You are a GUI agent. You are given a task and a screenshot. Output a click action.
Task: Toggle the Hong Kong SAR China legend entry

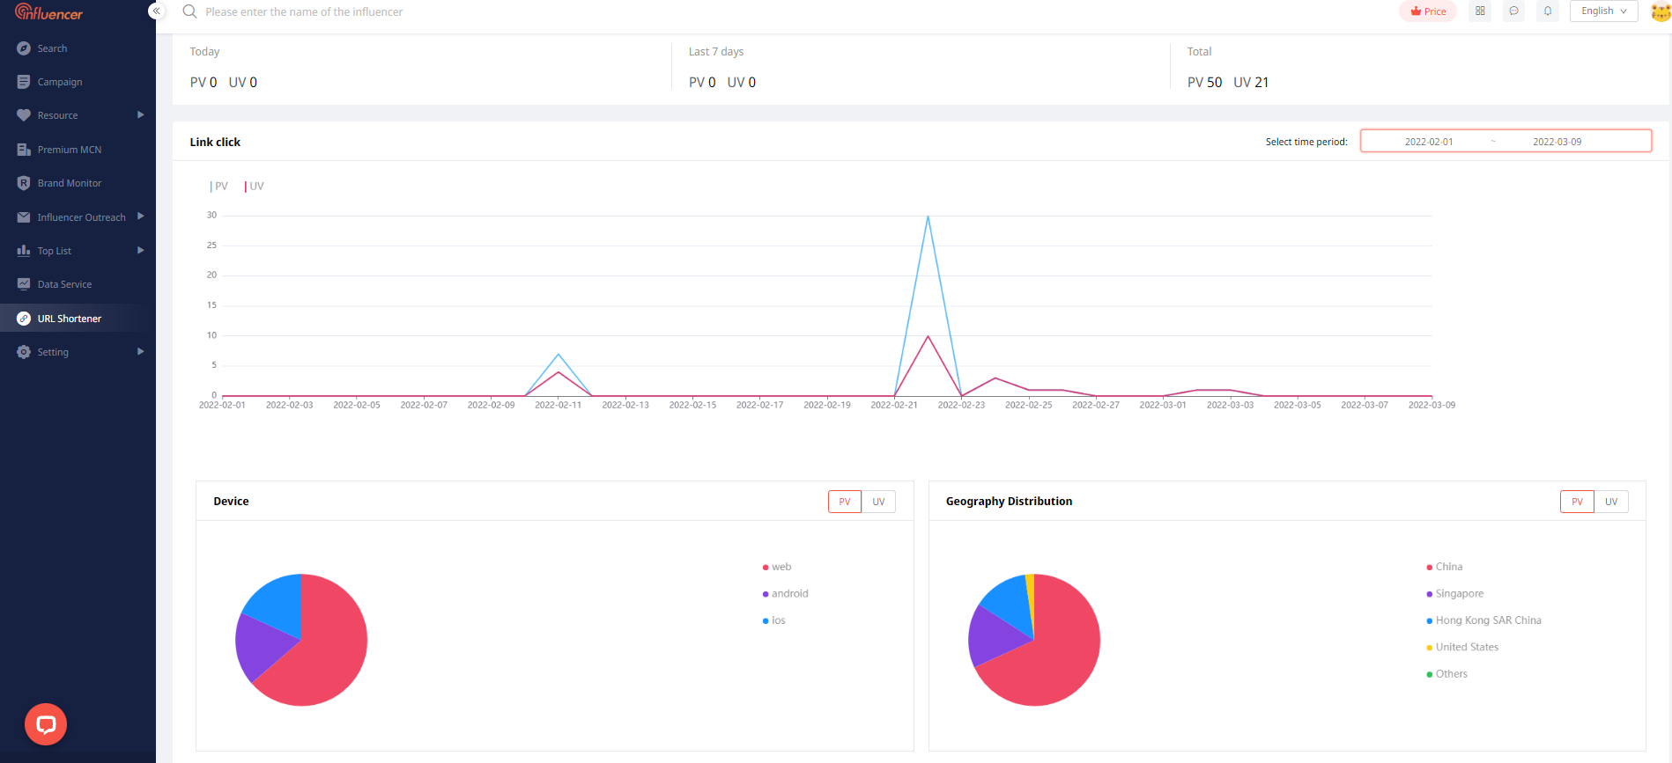[x=1484, y=620]
